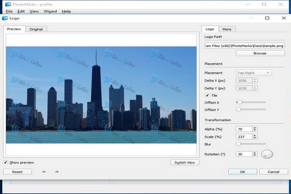Open the View menu
This screenshot has width=291, height=194.
tap(34, 11)
